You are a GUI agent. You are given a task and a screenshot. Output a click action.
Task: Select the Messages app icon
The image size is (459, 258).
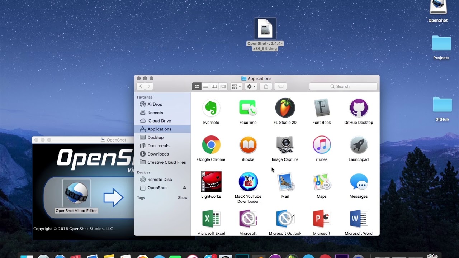(359, 182)
